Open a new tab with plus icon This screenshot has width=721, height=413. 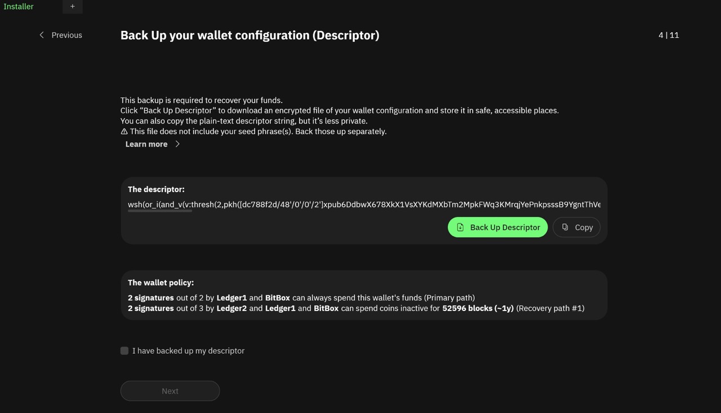tap(72, 7)
